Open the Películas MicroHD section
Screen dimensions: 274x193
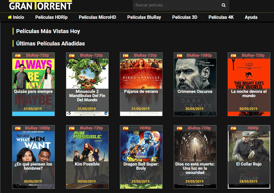97,17
